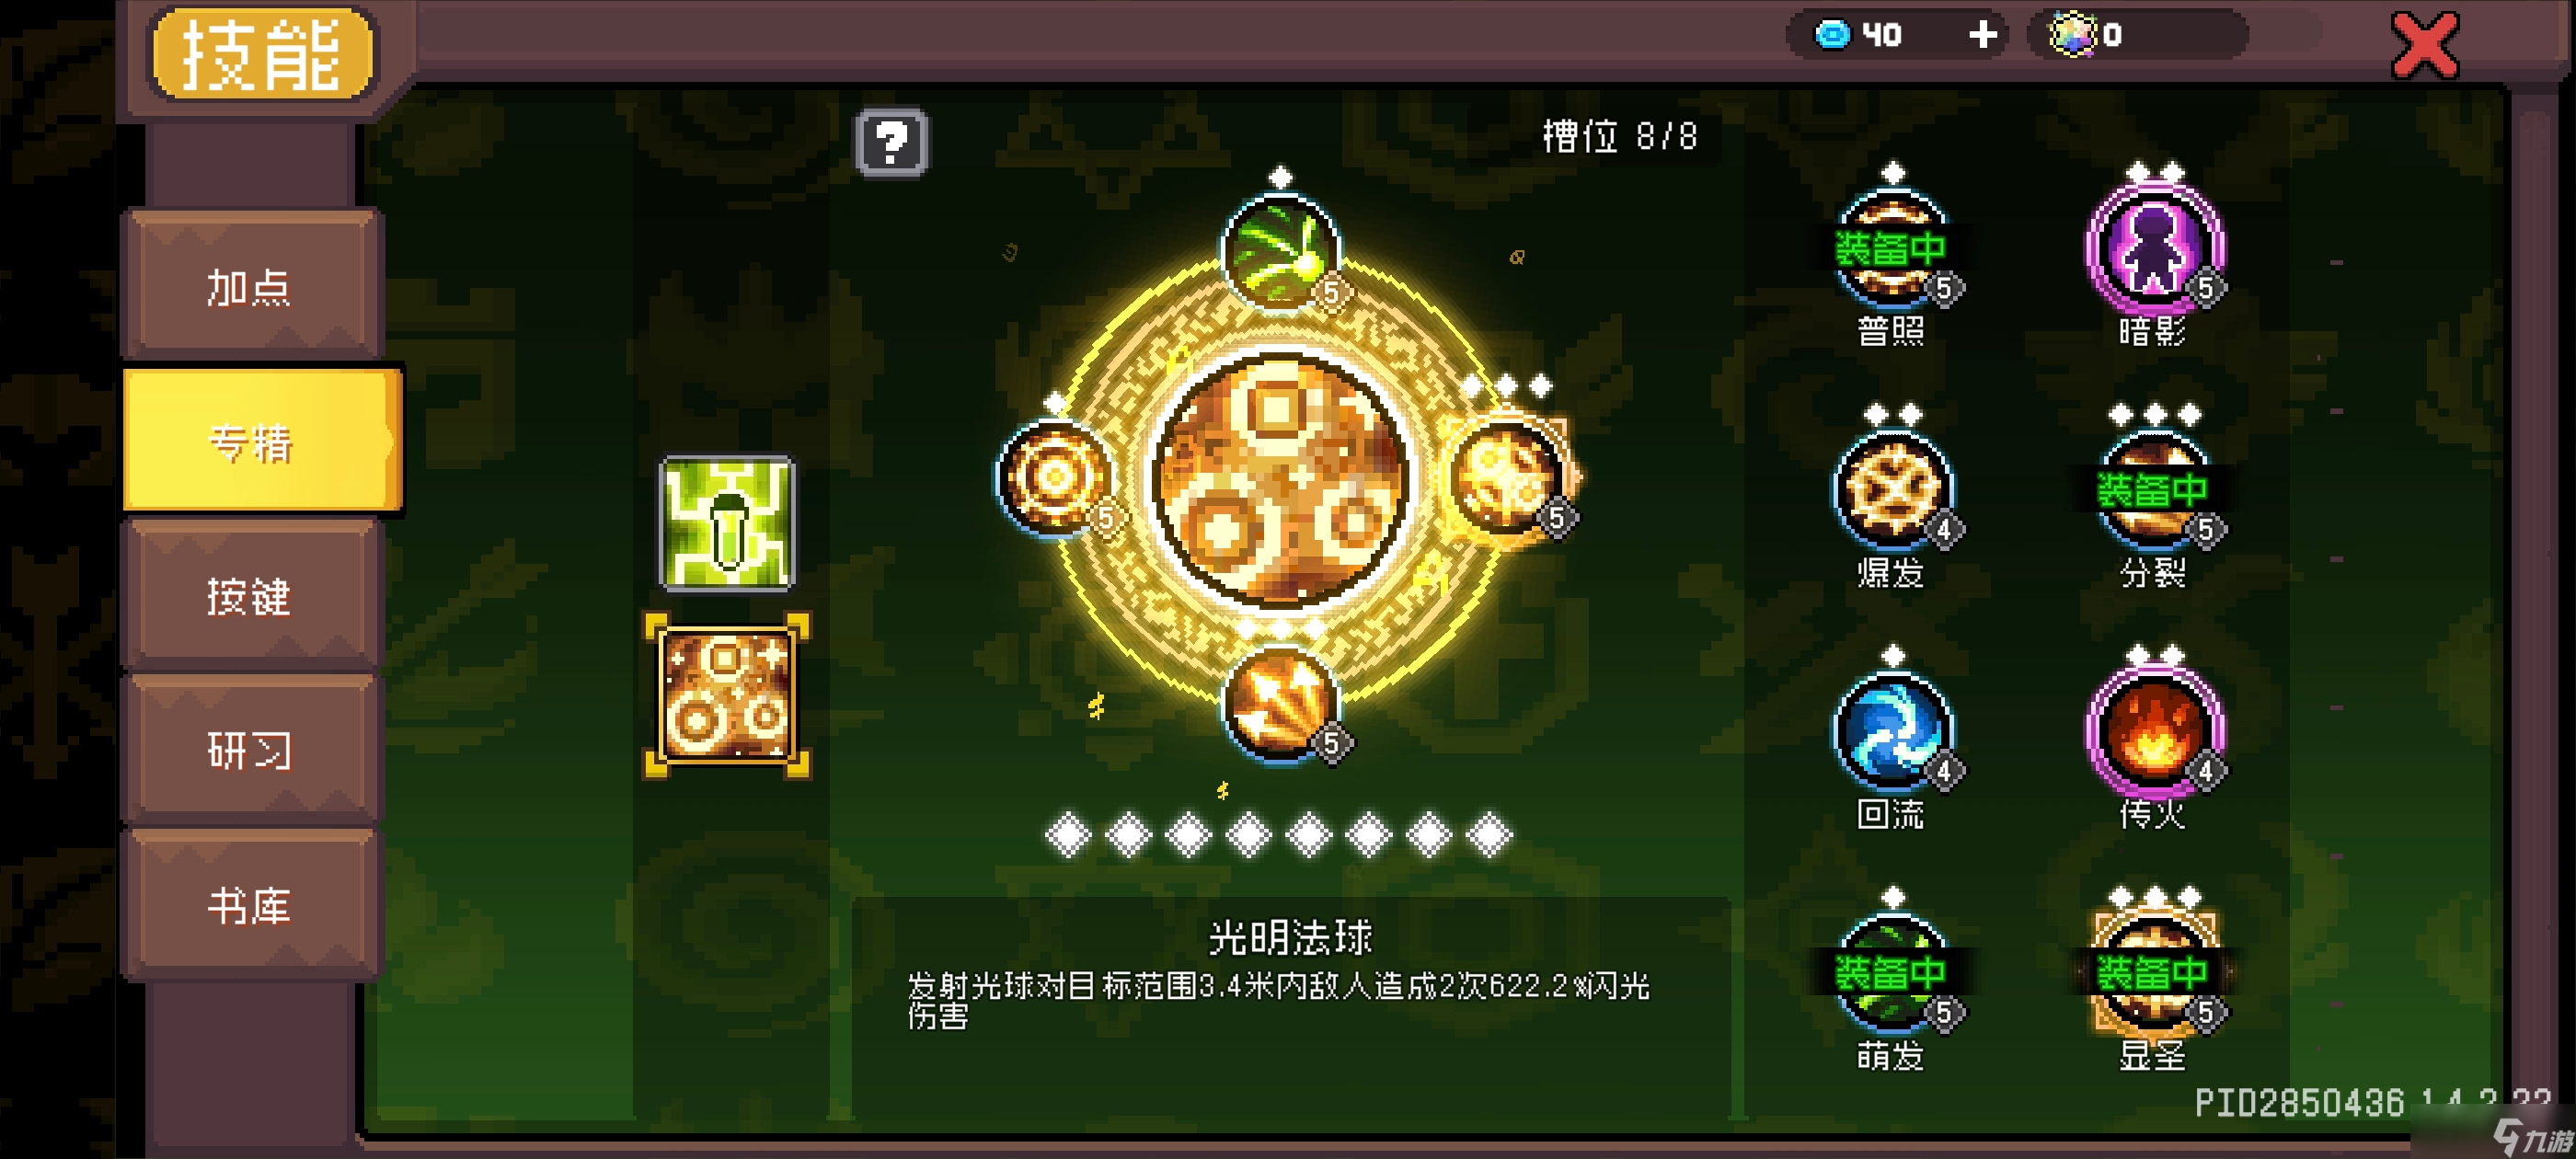The height and width of the screenshot is (1159, 2576).
Task: Select the green skill thumbnail
Action: coord(727,523)
